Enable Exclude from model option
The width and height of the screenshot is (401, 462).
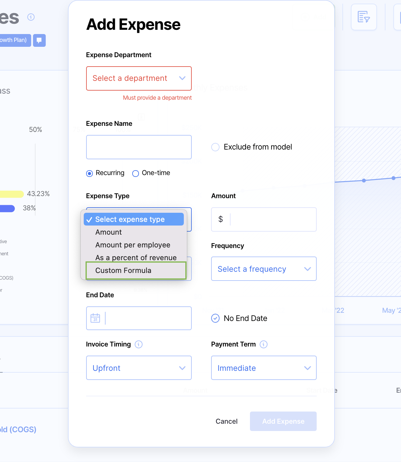coord(215,147)
